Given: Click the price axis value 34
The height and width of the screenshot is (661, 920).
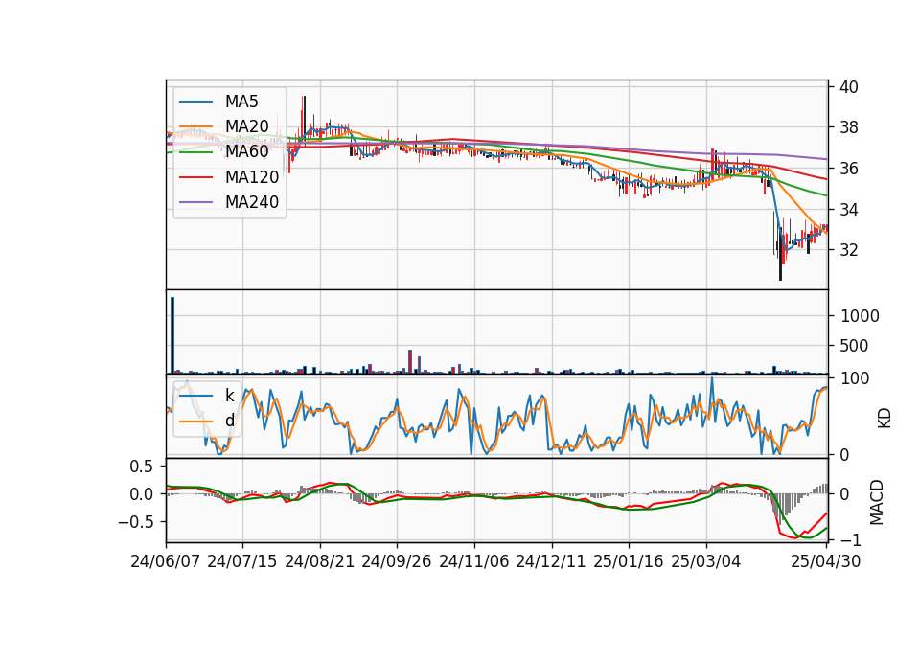Looking at the screenshot, I should click(x=849, y=210).
